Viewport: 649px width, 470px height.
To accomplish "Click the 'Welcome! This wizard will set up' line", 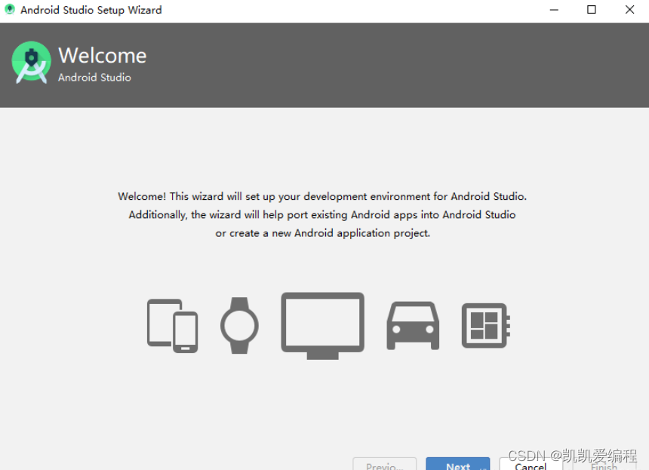I will coord(322,196).
